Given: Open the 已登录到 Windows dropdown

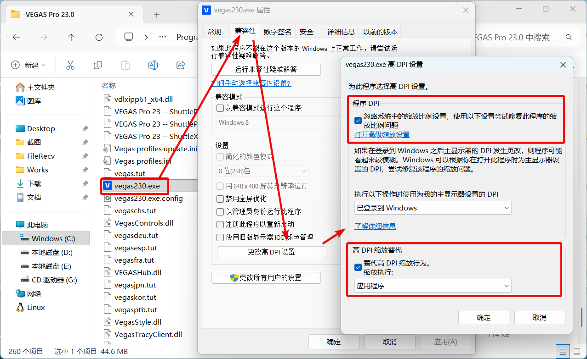Looking at the screenshot, I should coord(433,207).
